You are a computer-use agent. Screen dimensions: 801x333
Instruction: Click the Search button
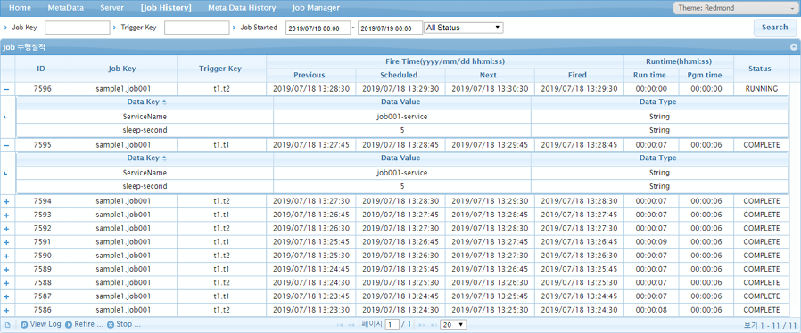(x=775, y=28)
